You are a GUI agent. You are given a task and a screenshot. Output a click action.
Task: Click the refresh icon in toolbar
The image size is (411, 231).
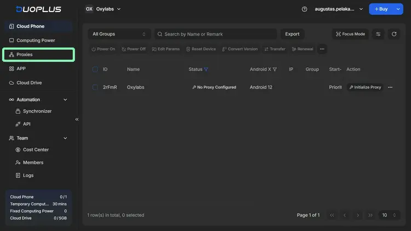tap(393, 34)
